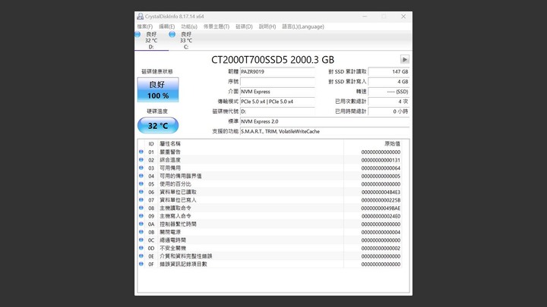Viewport: 547px width, 307px height.
Task: Click the status dot for attribute 0D
Action: click(141, 248)
